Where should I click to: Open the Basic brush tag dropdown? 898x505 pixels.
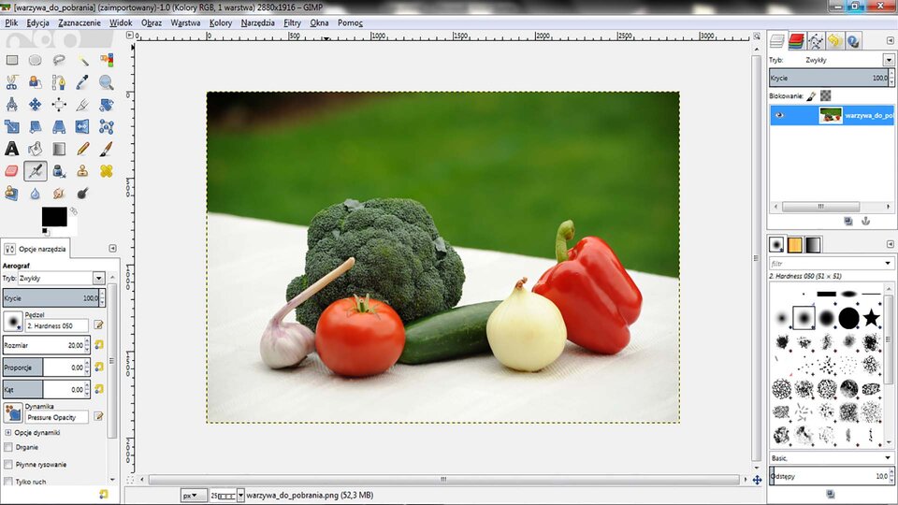coord(888,458)
